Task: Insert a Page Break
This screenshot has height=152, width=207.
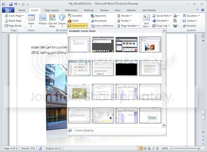Action: (13, 26)
